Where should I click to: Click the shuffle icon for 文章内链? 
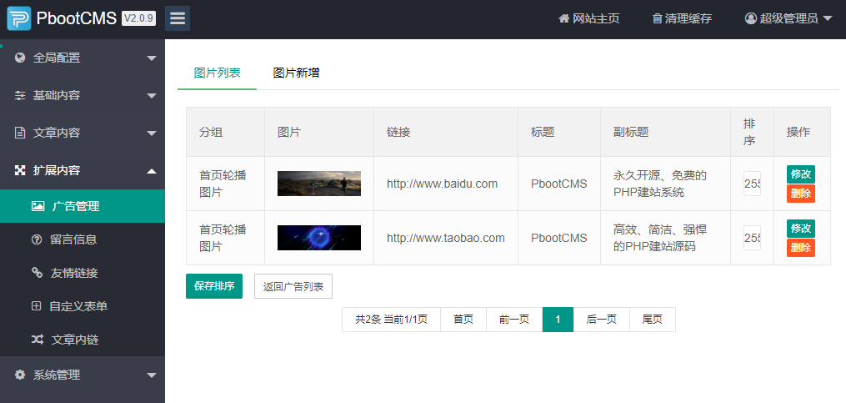pos(38,340)
